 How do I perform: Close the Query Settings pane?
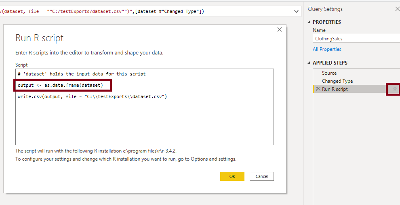click(397, 9)
